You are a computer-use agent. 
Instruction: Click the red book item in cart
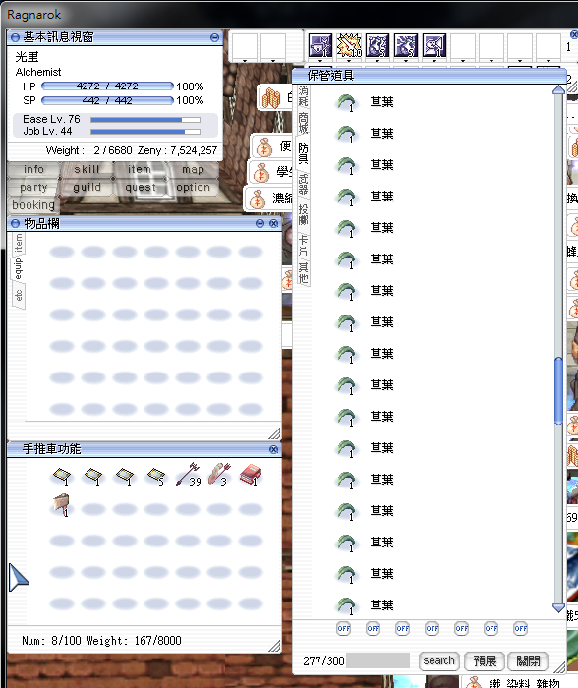point(251,475)
